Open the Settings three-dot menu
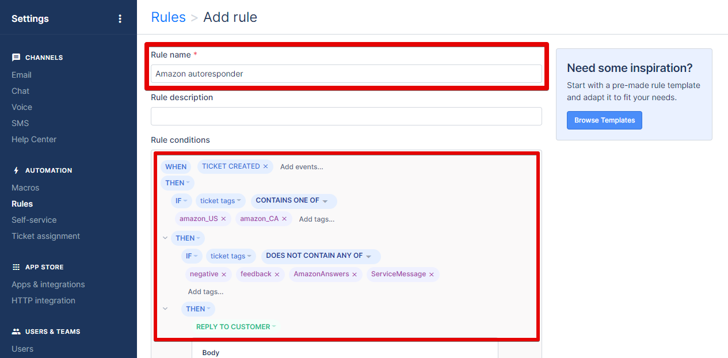Image resolution: width=728 pixels, height=358 pixels. click(x=120, y=18)
